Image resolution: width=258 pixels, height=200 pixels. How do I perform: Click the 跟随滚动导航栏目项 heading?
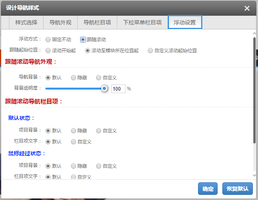tap(34, 101)
